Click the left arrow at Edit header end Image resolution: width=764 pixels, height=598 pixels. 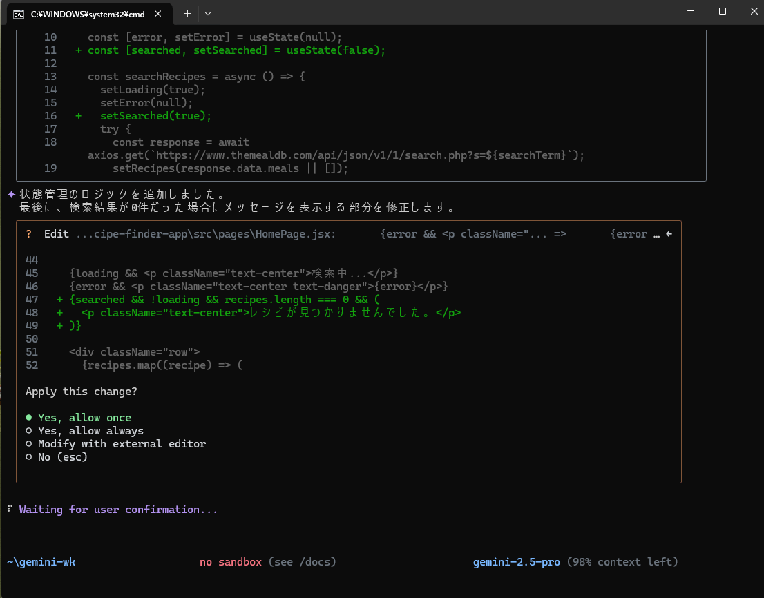tap(668, 234)
